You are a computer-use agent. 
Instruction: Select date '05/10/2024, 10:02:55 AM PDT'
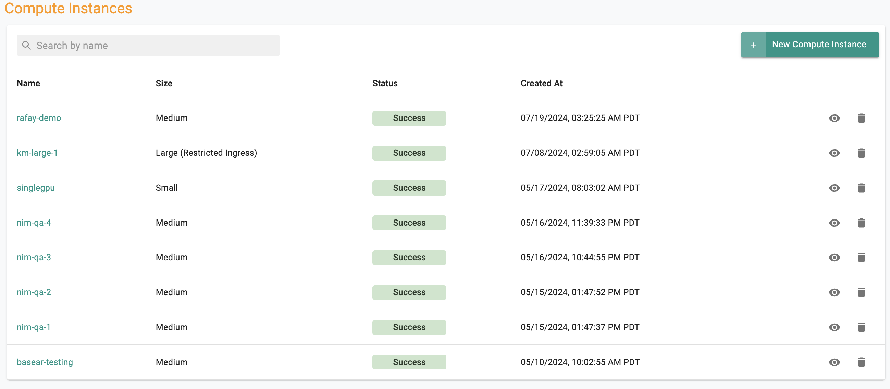pos(580,362)
